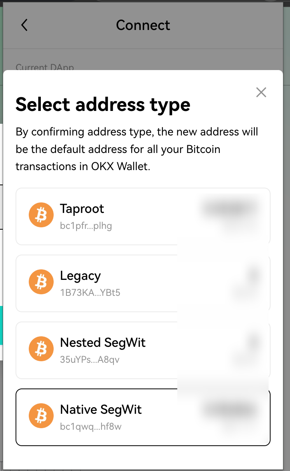Image resolution: width=290 pixels, height=471 pixels.
Task: Click the Bitcoin icon beside Nested SegWit
Action: pos(41,349)
